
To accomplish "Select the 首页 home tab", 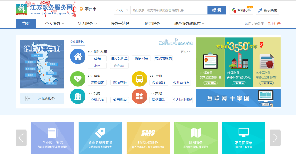I will 26,24.
